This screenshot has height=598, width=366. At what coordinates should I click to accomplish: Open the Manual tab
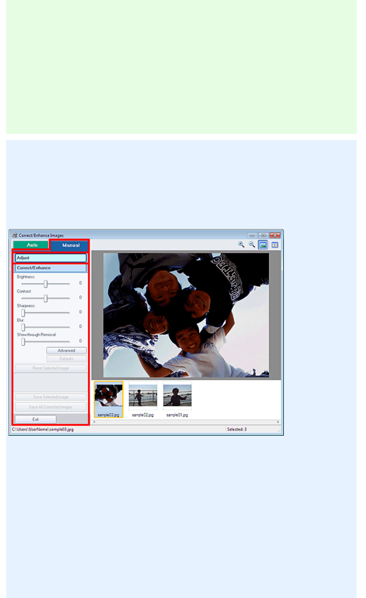coord(70,245)
